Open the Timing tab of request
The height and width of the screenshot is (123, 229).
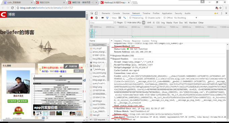(154, 41)
